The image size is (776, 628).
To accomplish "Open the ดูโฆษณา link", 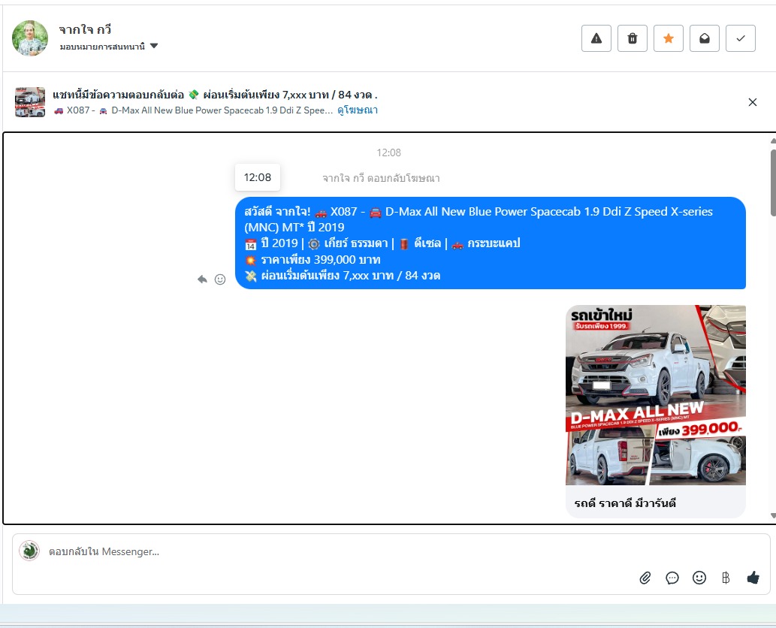I will (x=358, y=110).
